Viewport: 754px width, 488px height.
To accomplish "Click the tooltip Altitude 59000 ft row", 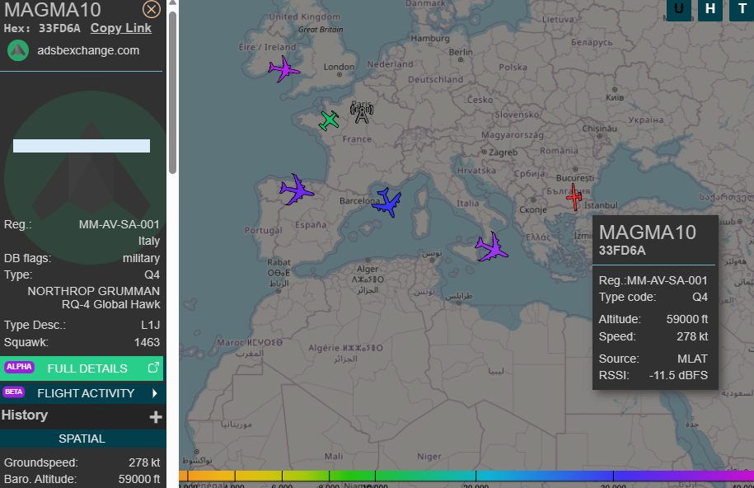I will pyautogui.click(x=653, y=319).
